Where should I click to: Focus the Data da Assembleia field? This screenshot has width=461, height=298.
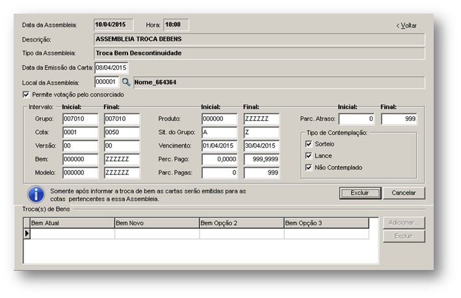pyautogui.click(x=114, y=25)
